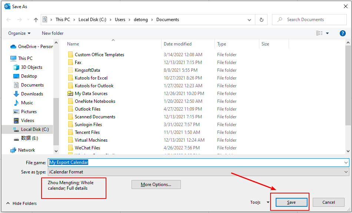Click Hide Folders toggle at bottom left
The width and height of the screenshot is (352, 213).
point(21,203)
